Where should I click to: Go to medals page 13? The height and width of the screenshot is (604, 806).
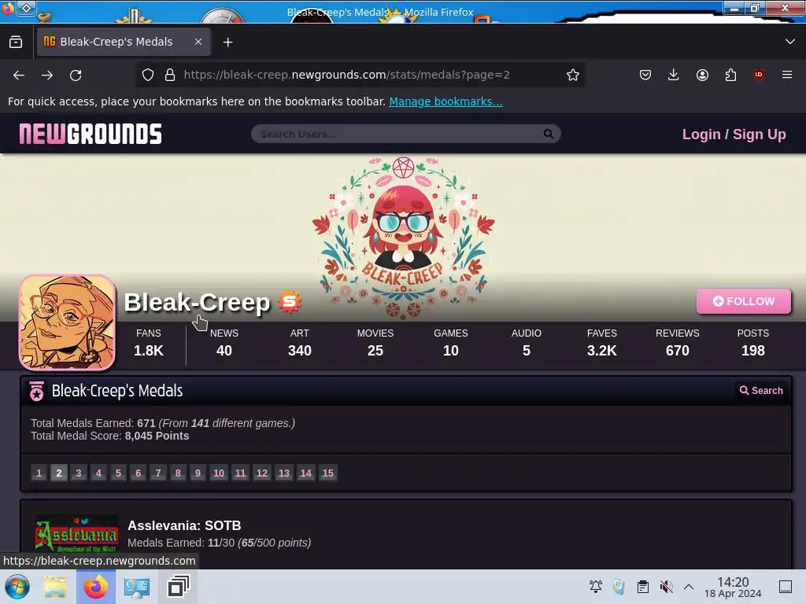pyautogui.click(x=283, y=473)
